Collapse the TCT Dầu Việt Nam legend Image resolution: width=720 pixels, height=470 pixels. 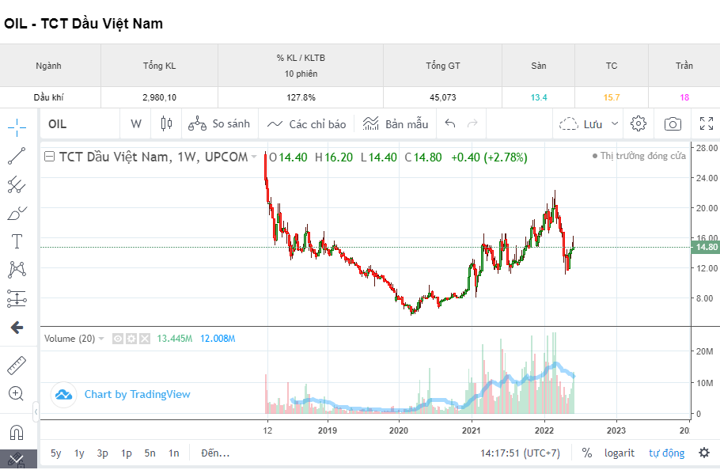pos(49,157)
